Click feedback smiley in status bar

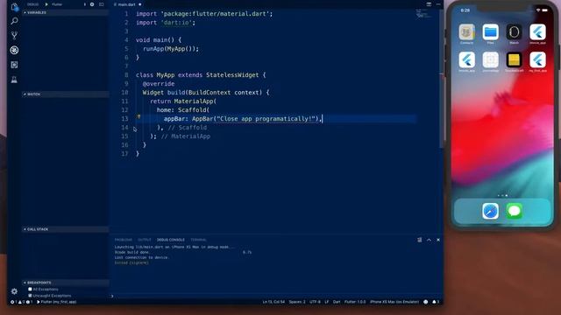pyautogui.click(x=426, y=302)
